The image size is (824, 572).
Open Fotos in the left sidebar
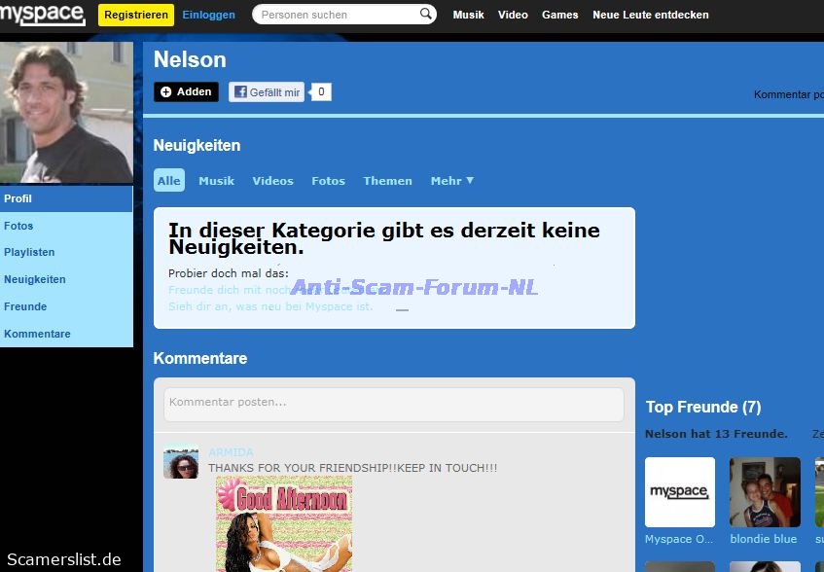point(18,226)
